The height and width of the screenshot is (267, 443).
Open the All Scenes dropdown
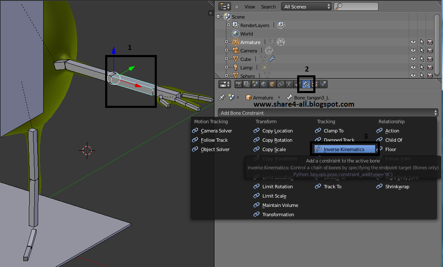click(x=306, y=6)
